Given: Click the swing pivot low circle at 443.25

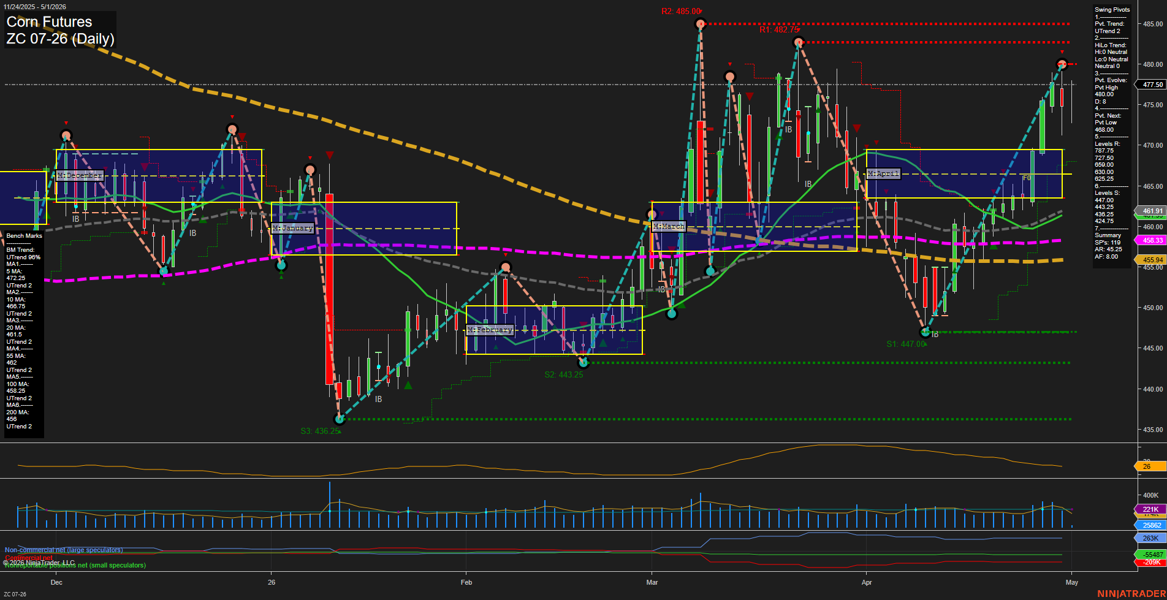Looking at the screenshot, I should (x=583, y=363).
